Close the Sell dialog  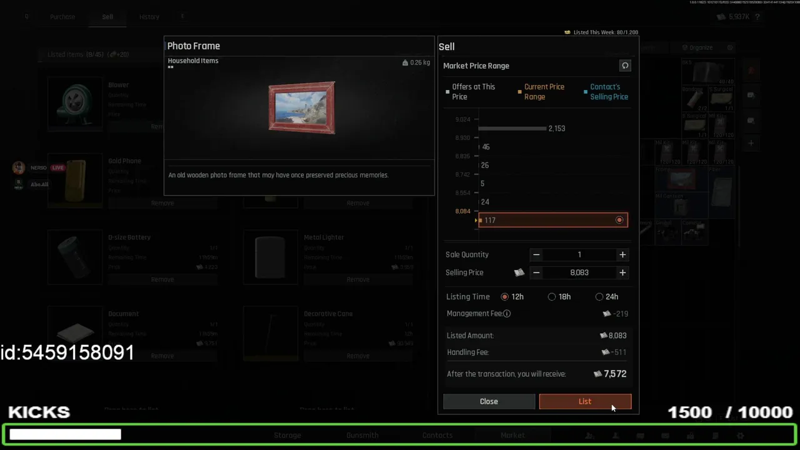point(489,401)
